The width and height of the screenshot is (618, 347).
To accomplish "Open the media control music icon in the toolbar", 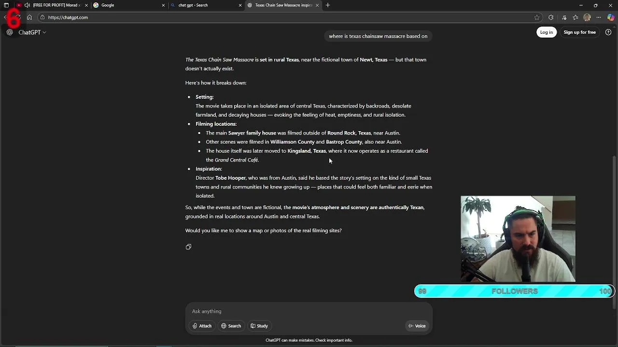I will coord(564,17).
